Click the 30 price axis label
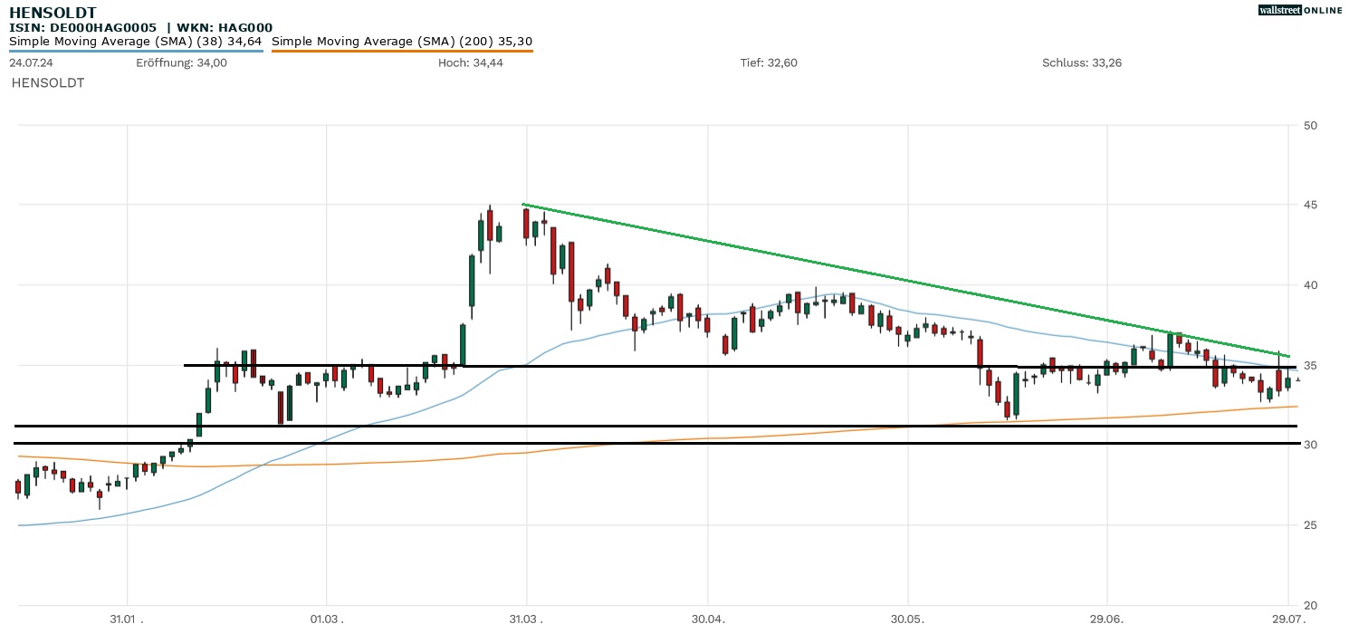 pyautogui.click(x=1310, y=445)
